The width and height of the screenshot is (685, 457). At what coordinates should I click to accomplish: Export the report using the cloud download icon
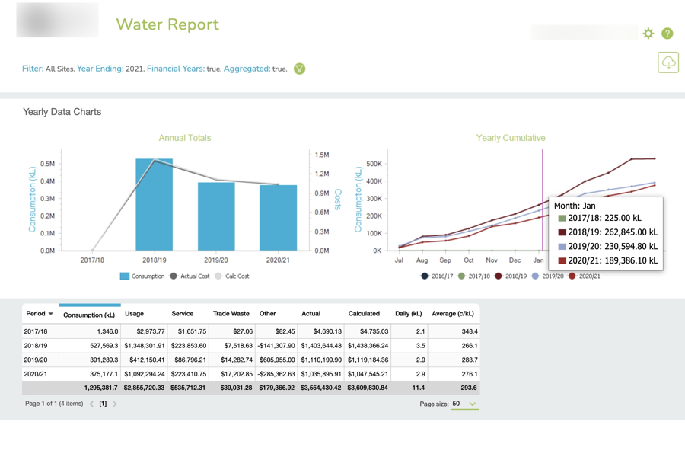[x=668, y=62]
